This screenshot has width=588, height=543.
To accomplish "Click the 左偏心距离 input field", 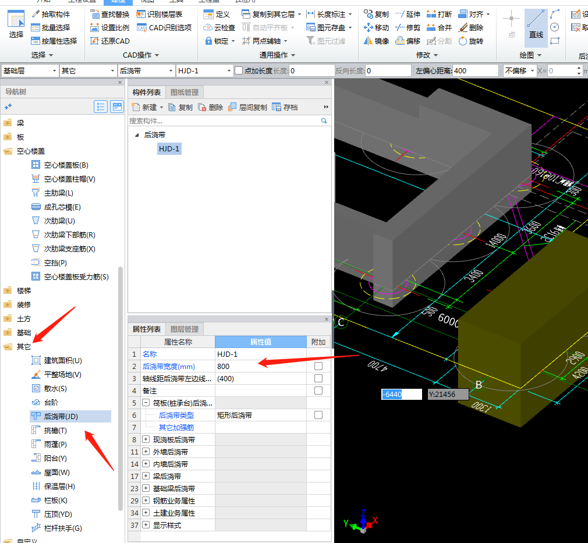I will [476, 70].
